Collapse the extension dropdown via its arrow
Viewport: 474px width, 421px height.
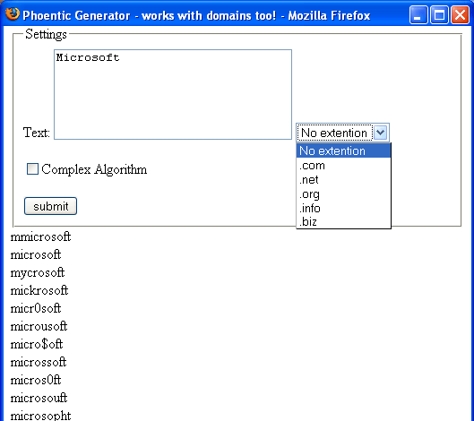point(380,133)
